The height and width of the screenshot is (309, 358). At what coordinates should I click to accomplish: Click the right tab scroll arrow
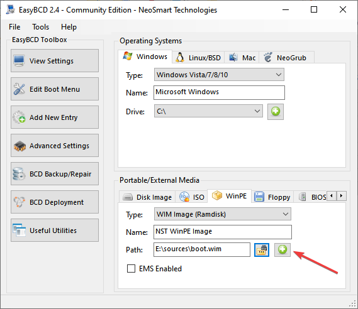[x=342, y=196]
